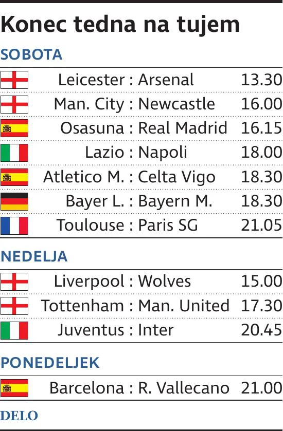This screenshot has height=431, width=283.
Task: Select the Italy flag beside Juventus : Inter
Action: click(14, 330)
